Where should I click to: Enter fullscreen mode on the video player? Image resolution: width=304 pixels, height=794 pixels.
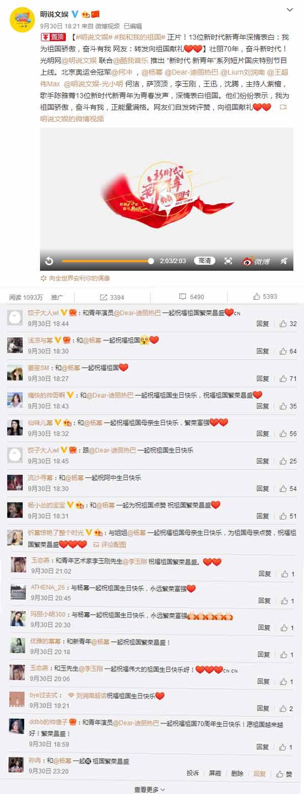click(x=228, y=261)
